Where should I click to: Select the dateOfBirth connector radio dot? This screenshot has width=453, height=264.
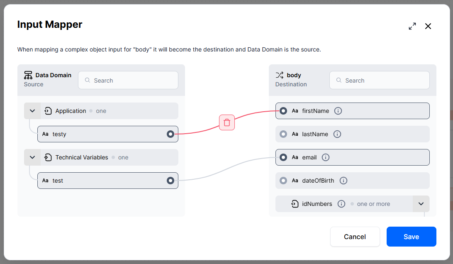(283, 181)
